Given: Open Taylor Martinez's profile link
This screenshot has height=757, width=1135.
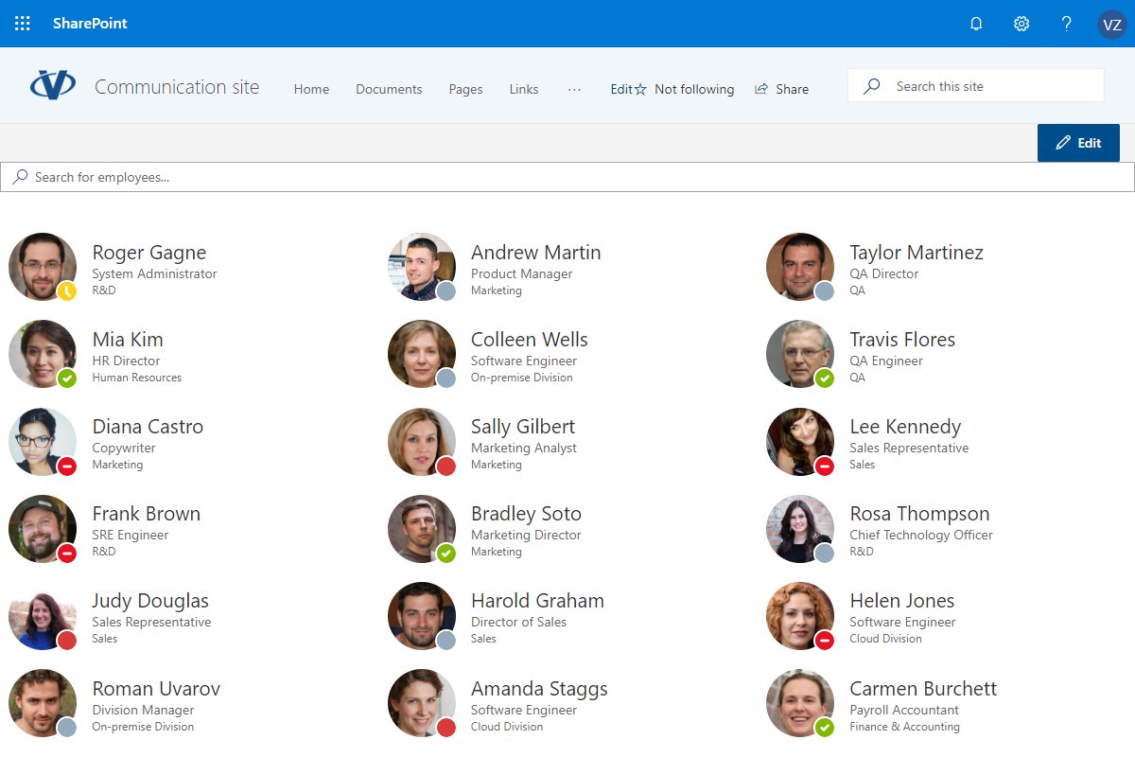Looking at the screenshot, I should [915, 252].
